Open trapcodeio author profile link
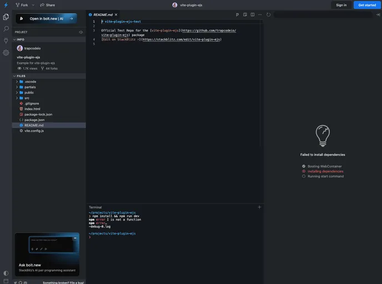Viewport: 382px width, 284px height. pos(32,48)
